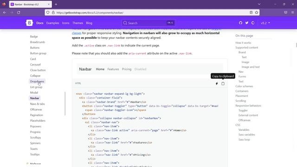Jump to Sass variables section
The height and width of the screenshot is (167, 297).
point(246,135)
